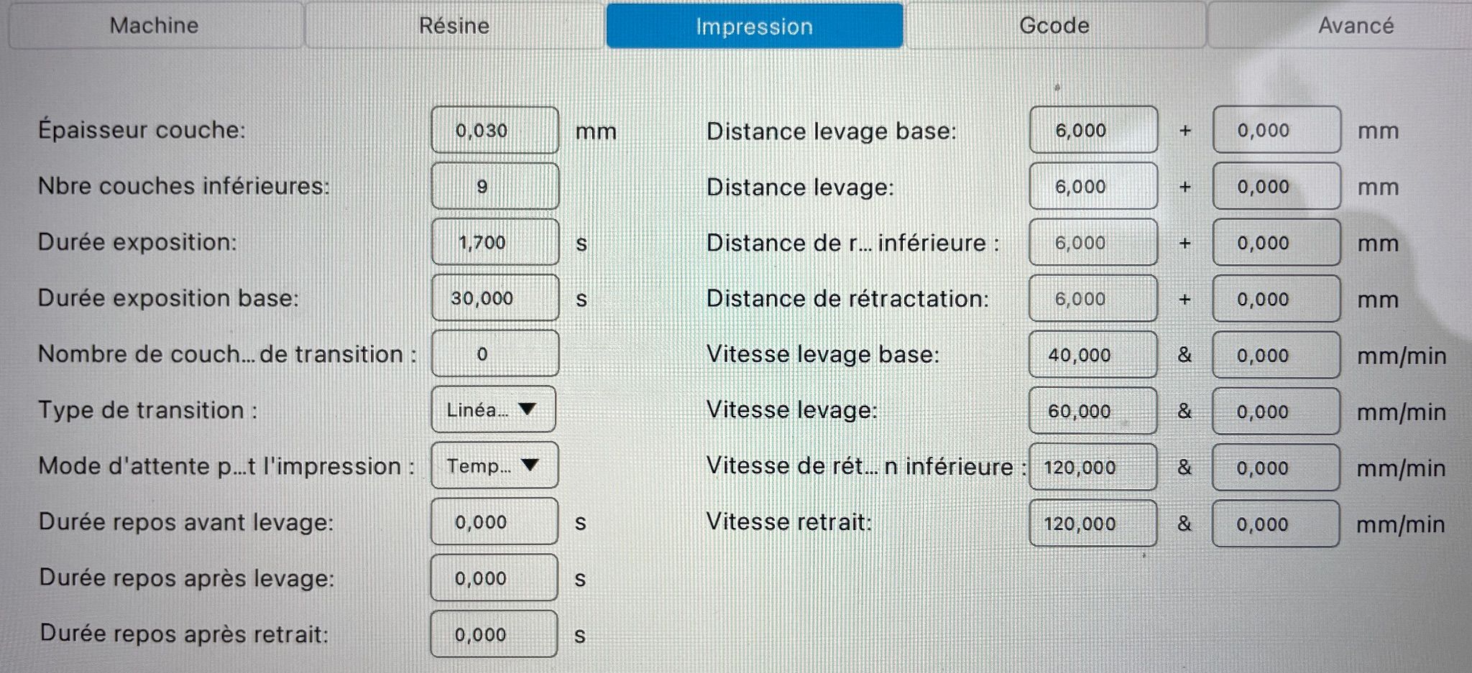
Task: Click the Durée repos après levage field
Action: point(494,578)
